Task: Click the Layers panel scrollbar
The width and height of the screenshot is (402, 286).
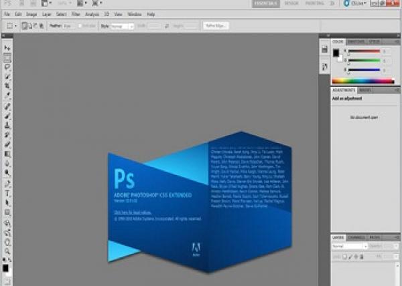Action: [x=397, y=275]
